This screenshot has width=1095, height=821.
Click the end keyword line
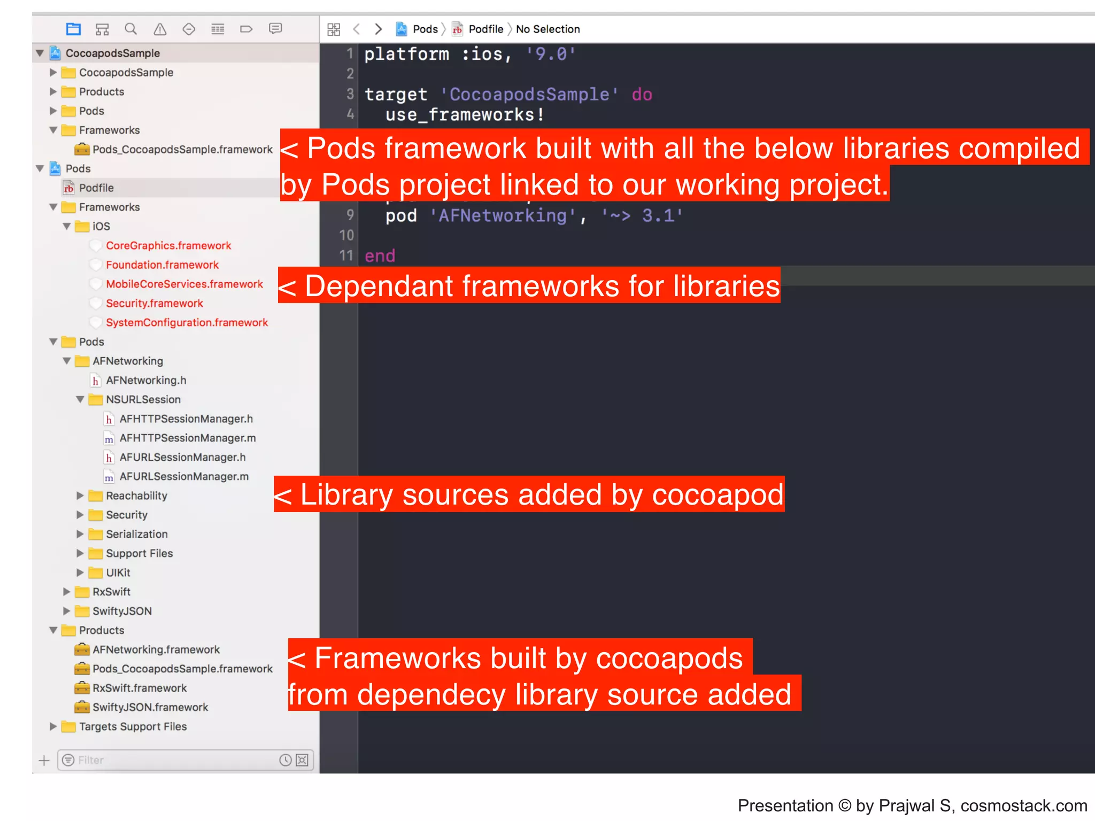pyautogui.click(x=380, y=255)
